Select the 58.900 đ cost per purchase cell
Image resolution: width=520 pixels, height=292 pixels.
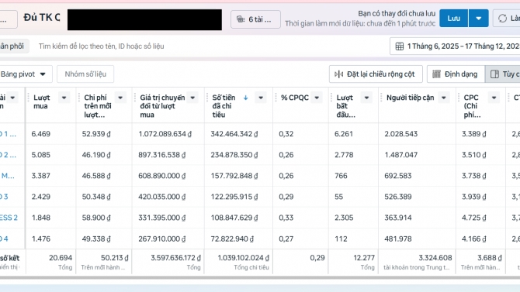click(104, 218)
